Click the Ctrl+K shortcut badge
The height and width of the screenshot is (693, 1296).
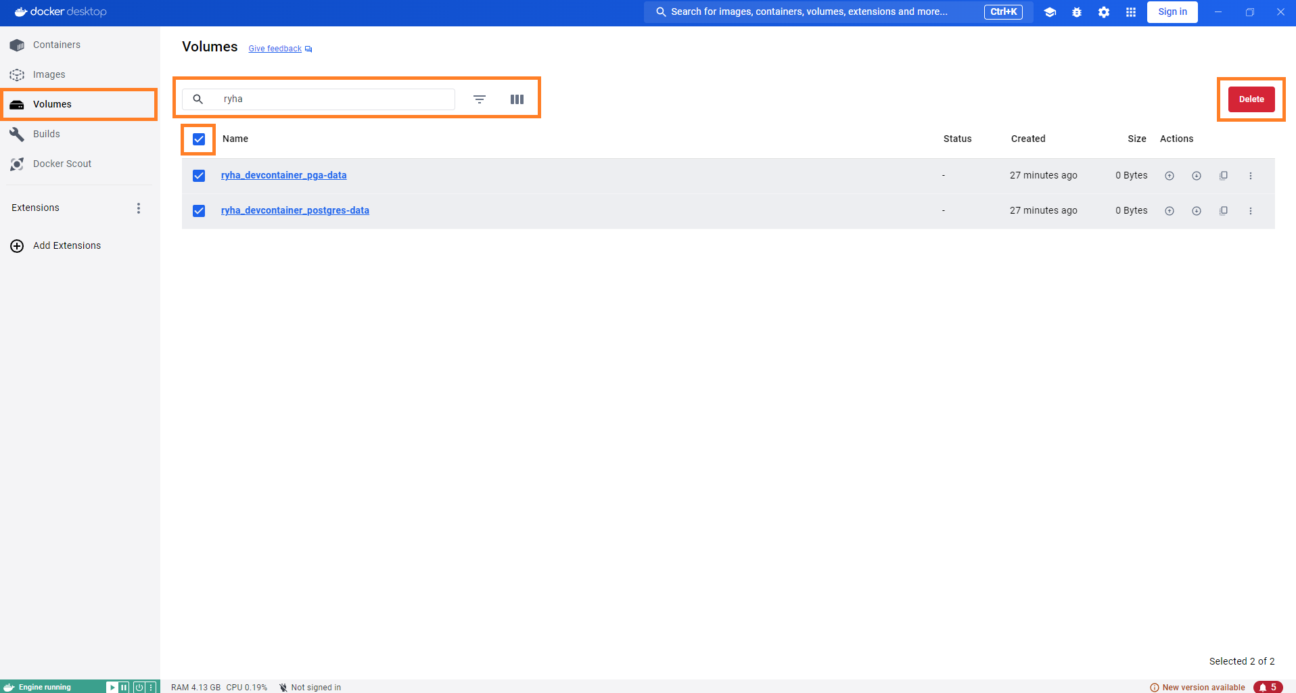(x=1003, y=11)
